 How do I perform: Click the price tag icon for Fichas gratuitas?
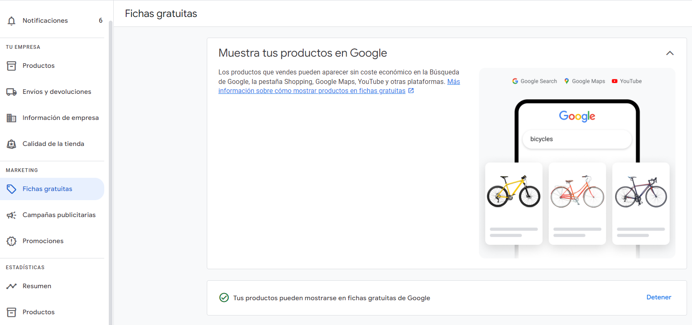(x=12, y=189)
